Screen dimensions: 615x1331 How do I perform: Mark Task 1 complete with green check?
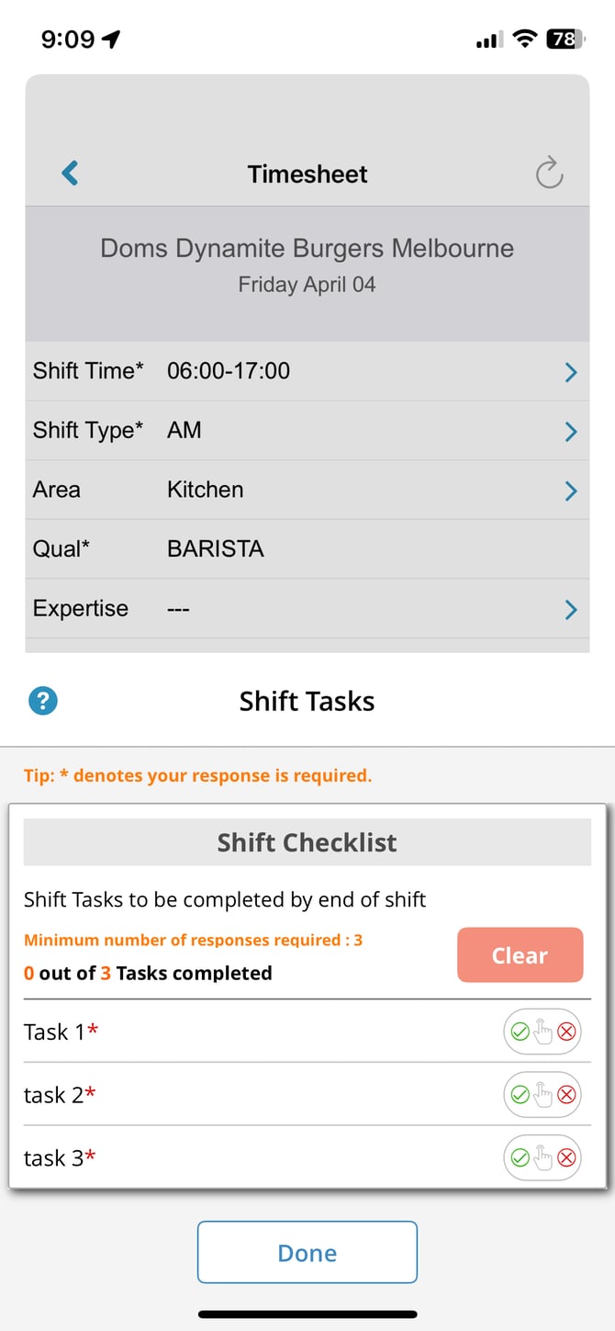click(520, 1032)
